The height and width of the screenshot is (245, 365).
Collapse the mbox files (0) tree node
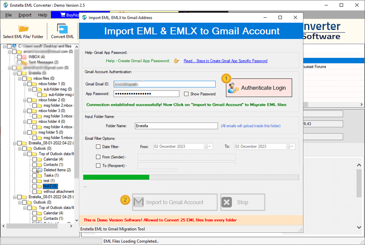point(20,79)
